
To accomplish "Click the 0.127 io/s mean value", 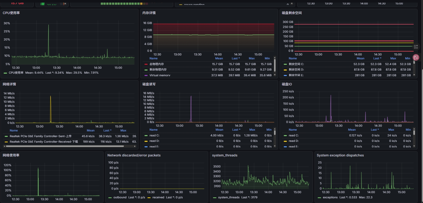I will point(355,135).
